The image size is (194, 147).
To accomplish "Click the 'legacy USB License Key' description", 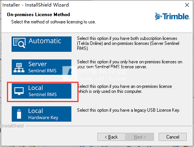I will click(129, 110).
